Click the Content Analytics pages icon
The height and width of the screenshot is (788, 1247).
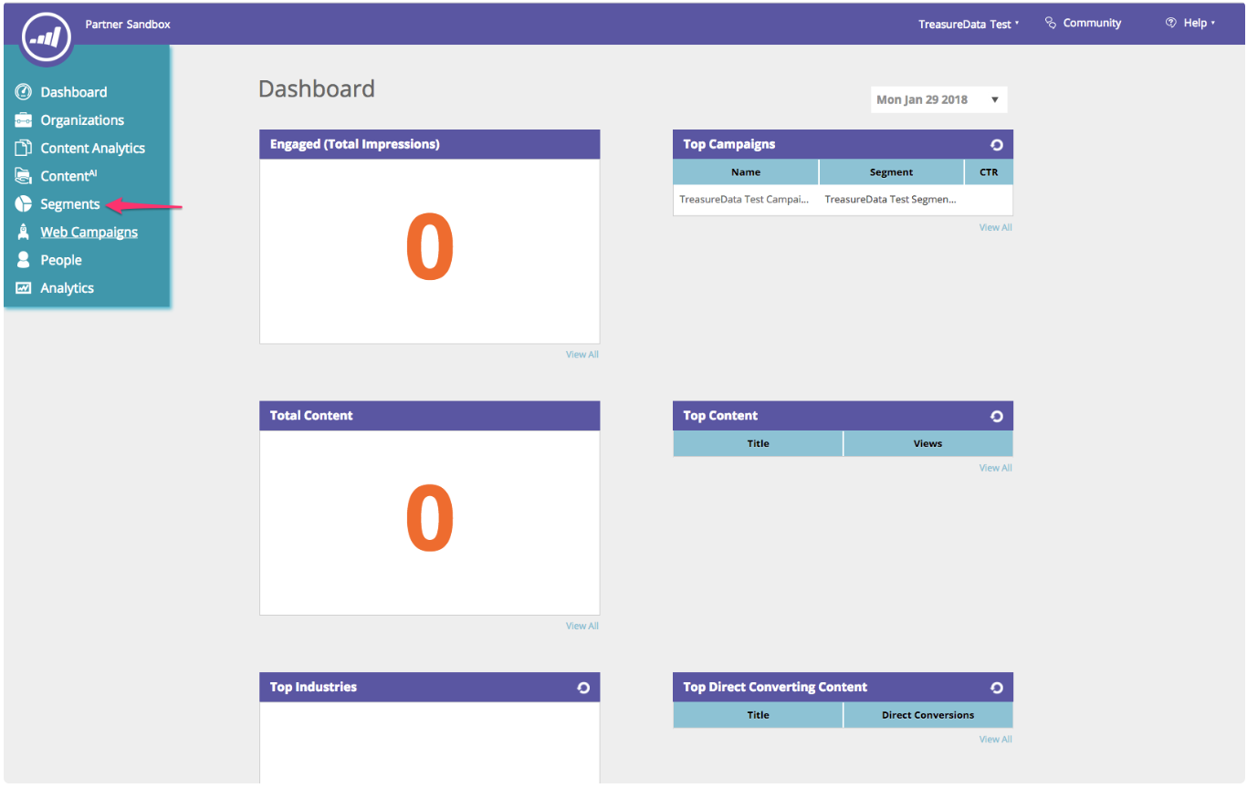point(24,148)
